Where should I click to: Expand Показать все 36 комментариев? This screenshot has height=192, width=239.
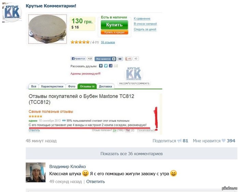point(131,153)
